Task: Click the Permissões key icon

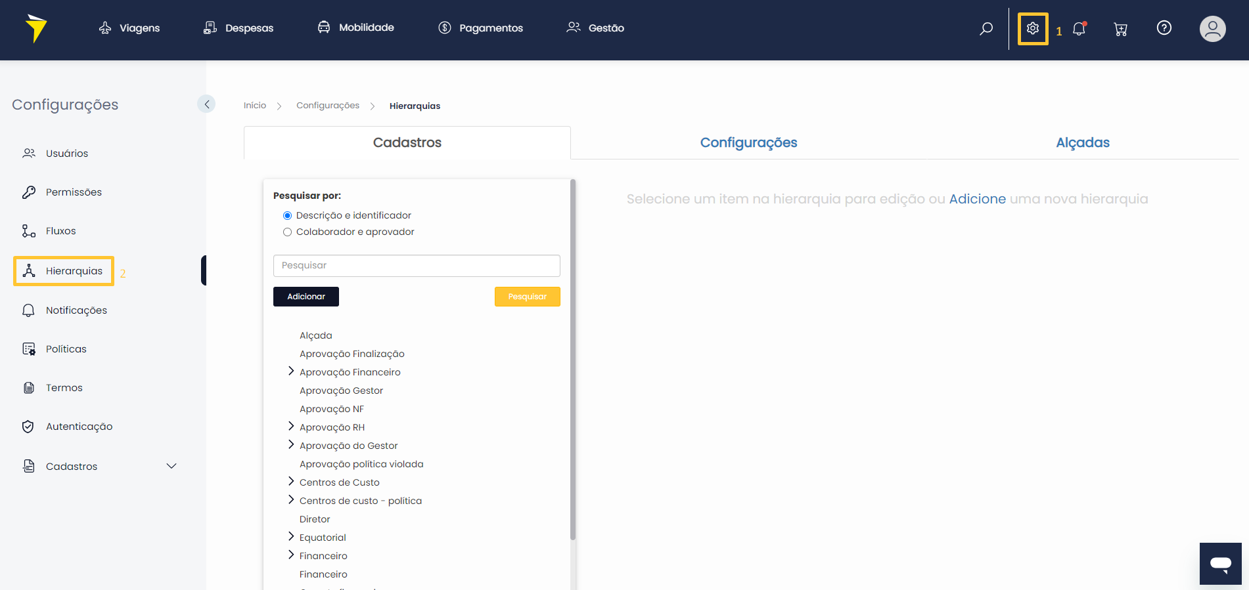Action: pos(29,192)
